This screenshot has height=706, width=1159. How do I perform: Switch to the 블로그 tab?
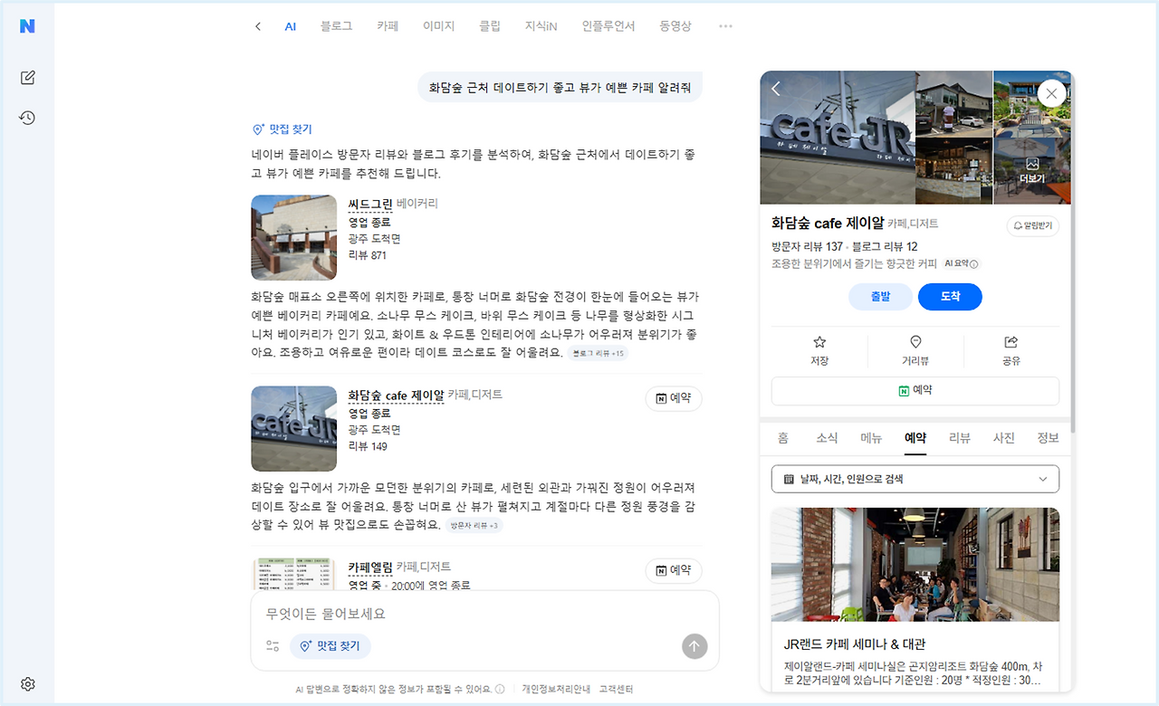pos(336,26)
